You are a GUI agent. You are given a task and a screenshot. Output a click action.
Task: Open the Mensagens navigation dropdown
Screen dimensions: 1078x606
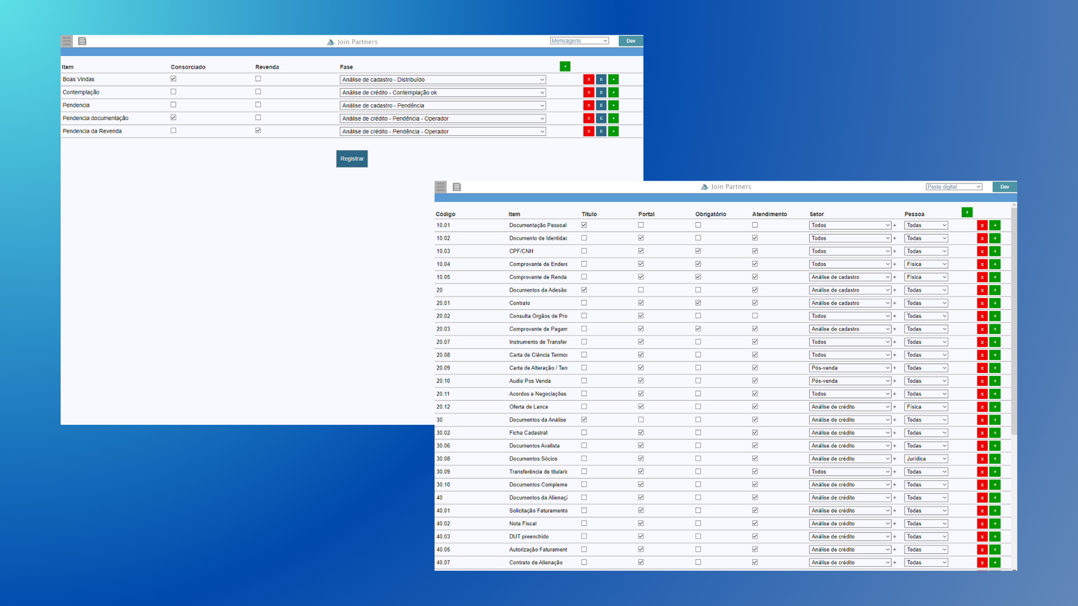point(579,41)
